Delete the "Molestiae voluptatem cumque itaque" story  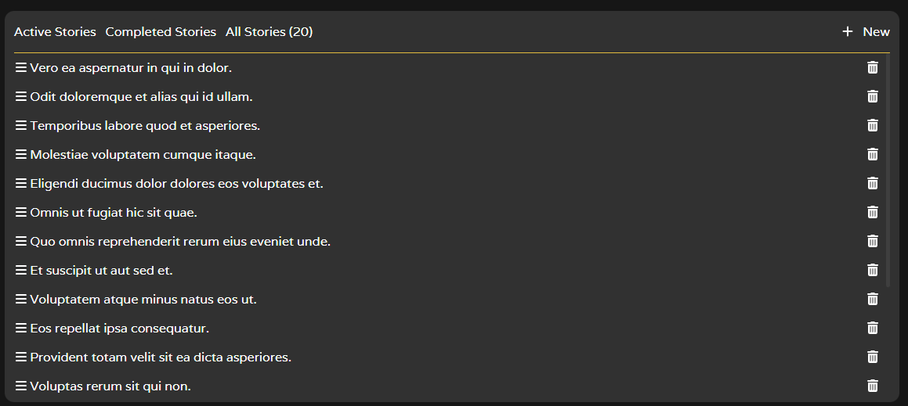pyautogui.click(x=873, y=154)
